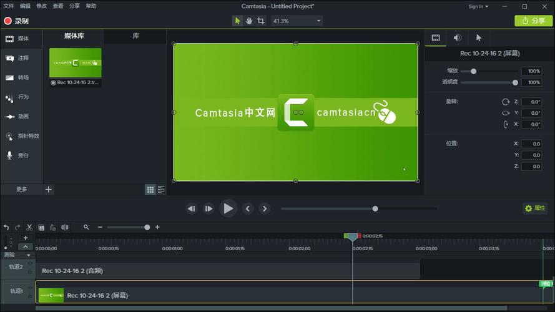The height and width of the screenshot is (312, 555).
Task: Click the Split icon on timeline toolbar
Action: (65, 227)
